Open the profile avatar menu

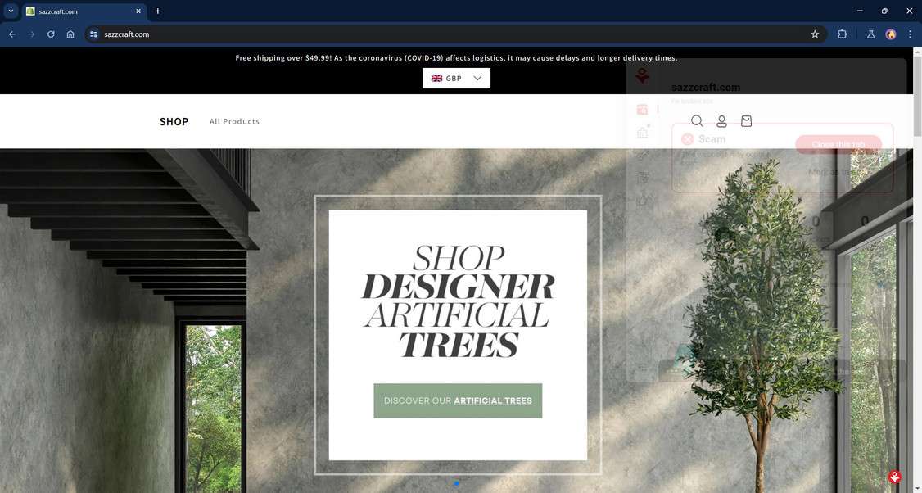(891, 34)
